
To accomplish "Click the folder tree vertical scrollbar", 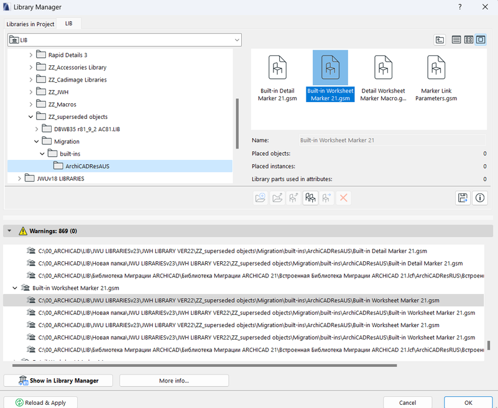I will click(237, 123).
